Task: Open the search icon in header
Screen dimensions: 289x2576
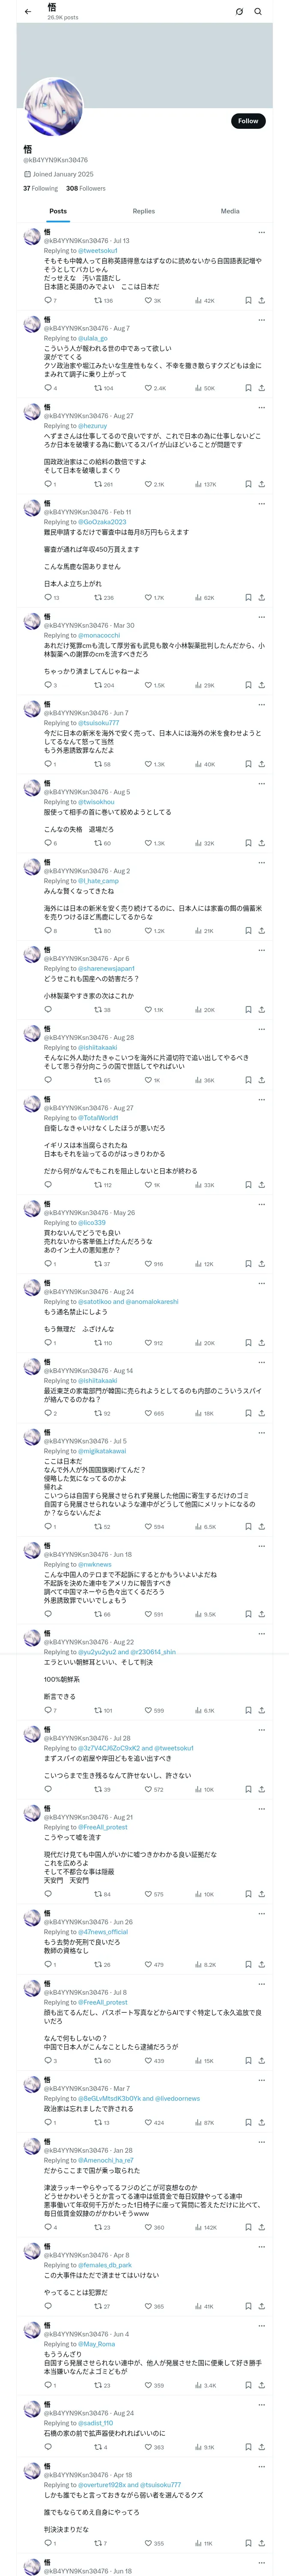Action: pyautogui.click(x=258, y=12)
